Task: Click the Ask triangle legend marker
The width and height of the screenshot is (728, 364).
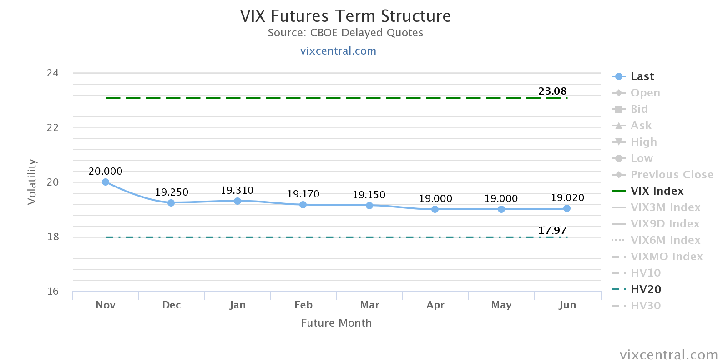Action: point(618,126)
